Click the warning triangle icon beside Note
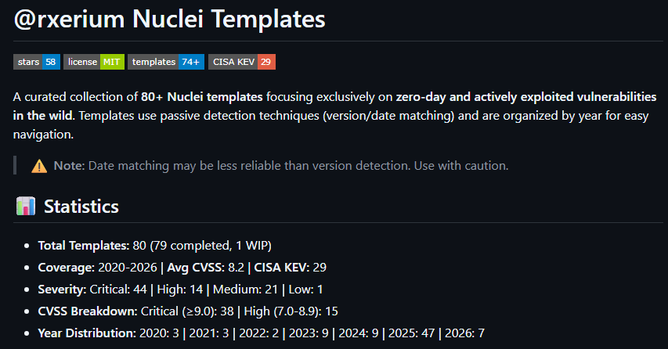Screen dimensions: 668x349 click(39, 166)
